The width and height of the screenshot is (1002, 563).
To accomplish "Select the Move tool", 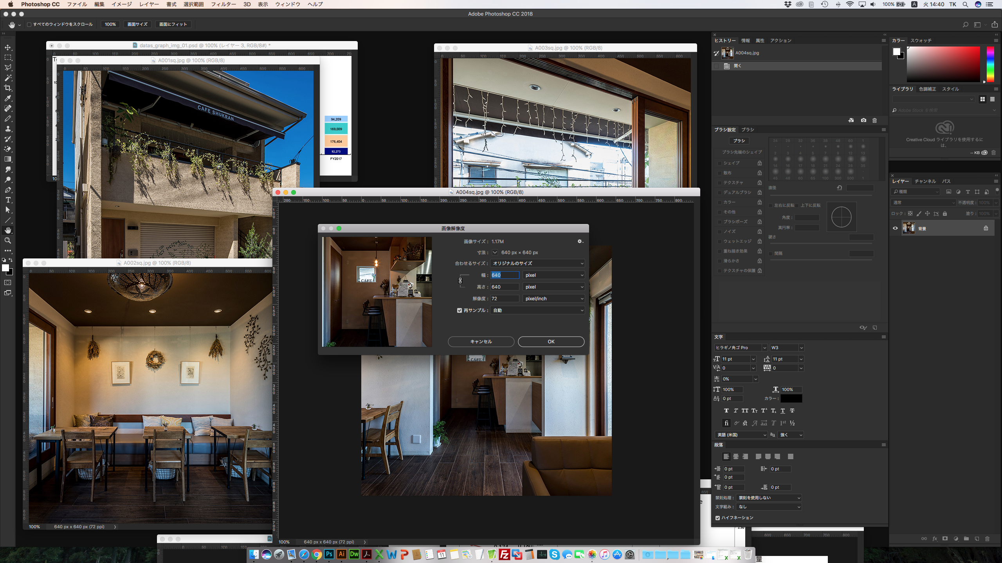I will pos(8,47).
